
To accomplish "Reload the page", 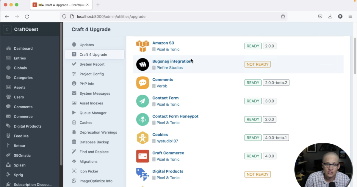I will pos(27,17).
